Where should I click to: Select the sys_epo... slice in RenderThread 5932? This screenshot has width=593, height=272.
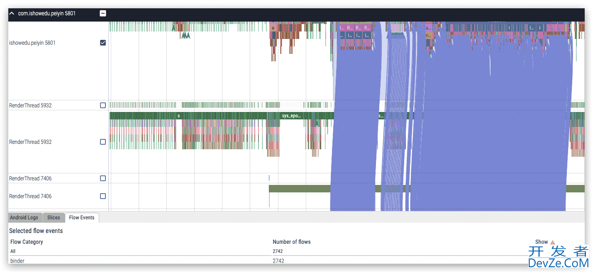[291, 116]
